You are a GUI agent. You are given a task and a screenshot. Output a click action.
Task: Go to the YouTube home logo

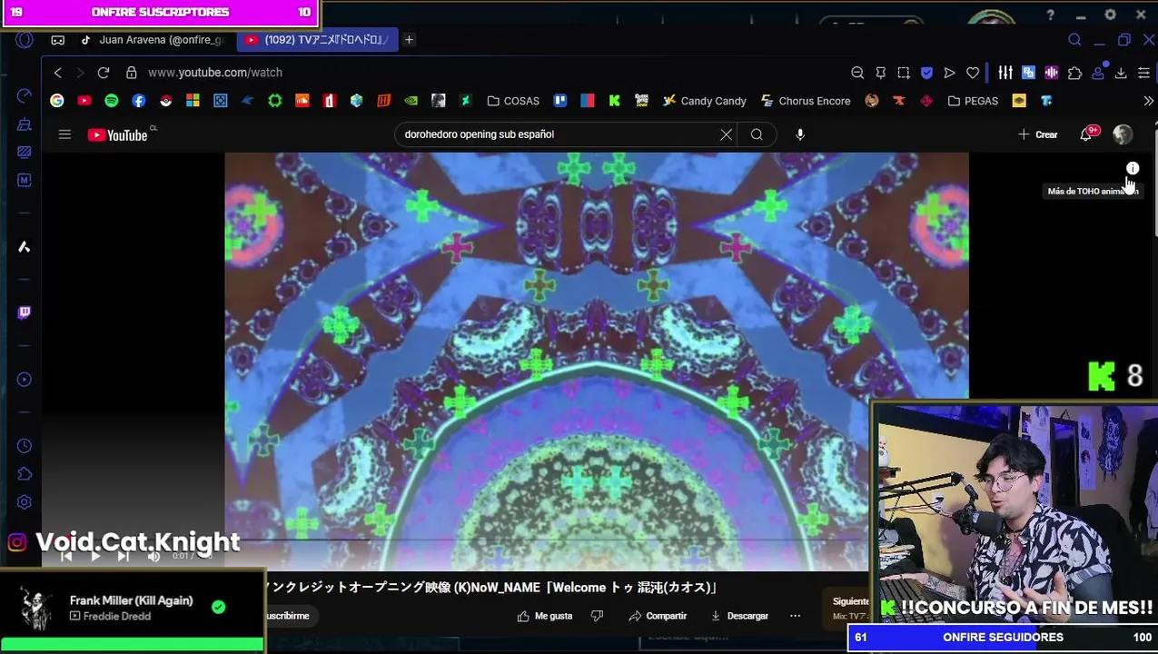pyautogui.click(x=117, y=134)
